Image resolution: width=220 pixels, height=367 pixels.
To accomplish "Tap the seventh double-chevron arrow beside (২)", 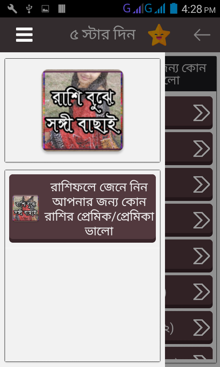I will (202, 328).
